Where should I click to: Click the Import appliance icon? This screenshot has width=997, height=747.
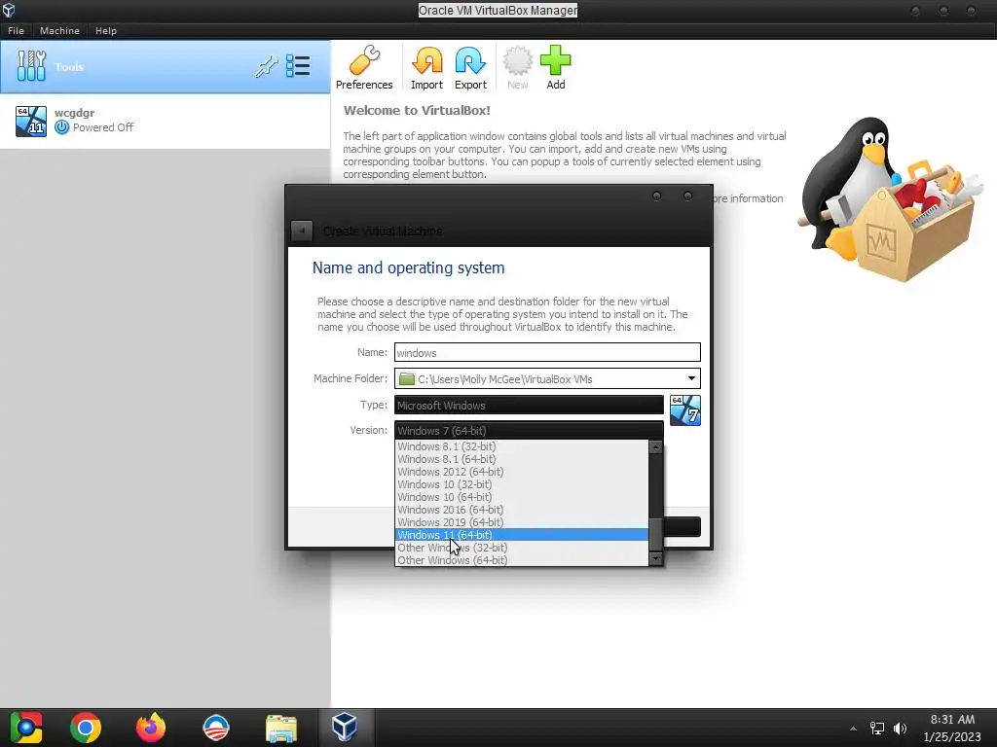[426, 68]
